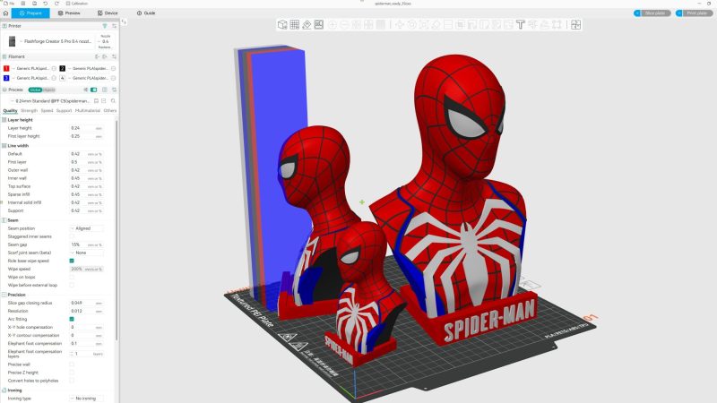Click the Slice plate button
The height and width of the screenshot is (403, 717).
coord(655,13)
